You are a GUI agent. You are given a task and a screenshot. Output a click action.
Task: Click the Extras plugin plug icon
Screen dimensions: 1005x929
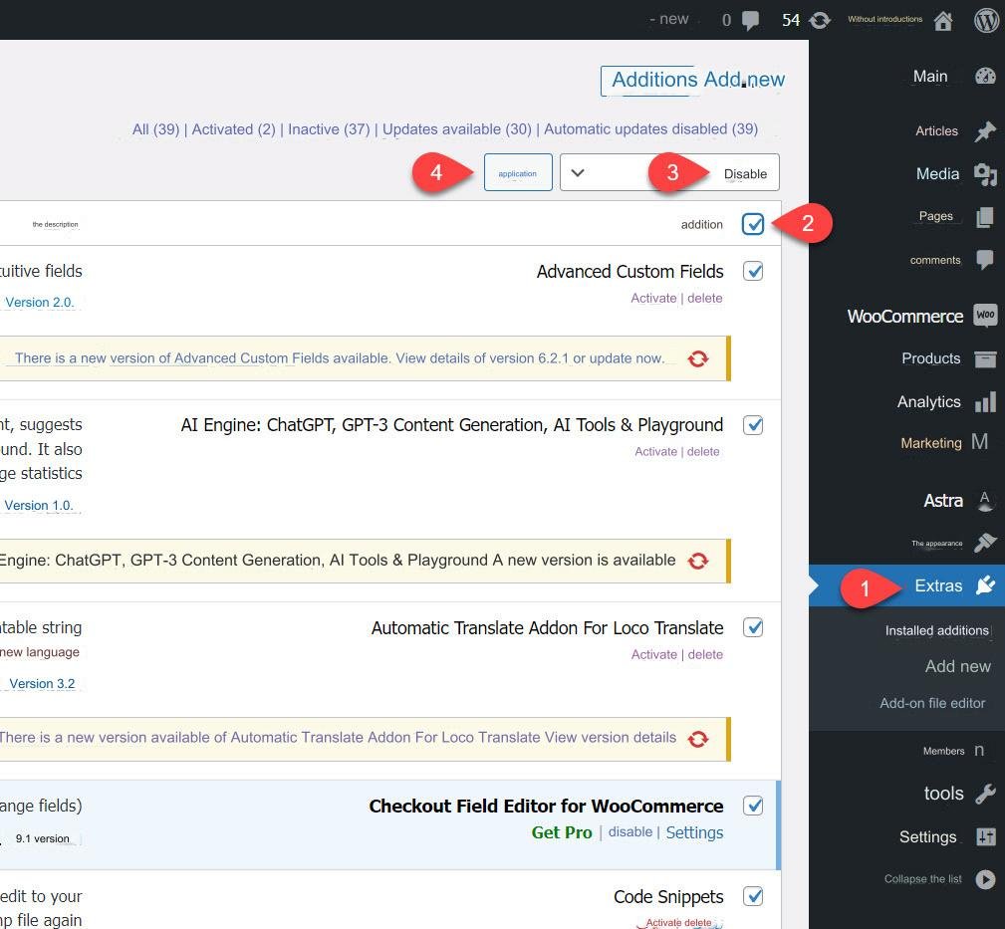[985, 584]
